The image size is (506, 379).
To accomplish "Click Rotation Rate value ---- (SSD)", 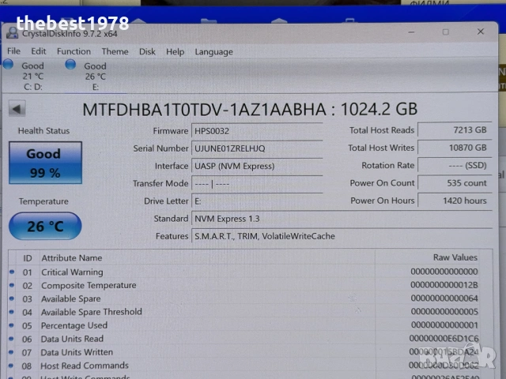I will [x=455, y=165].
